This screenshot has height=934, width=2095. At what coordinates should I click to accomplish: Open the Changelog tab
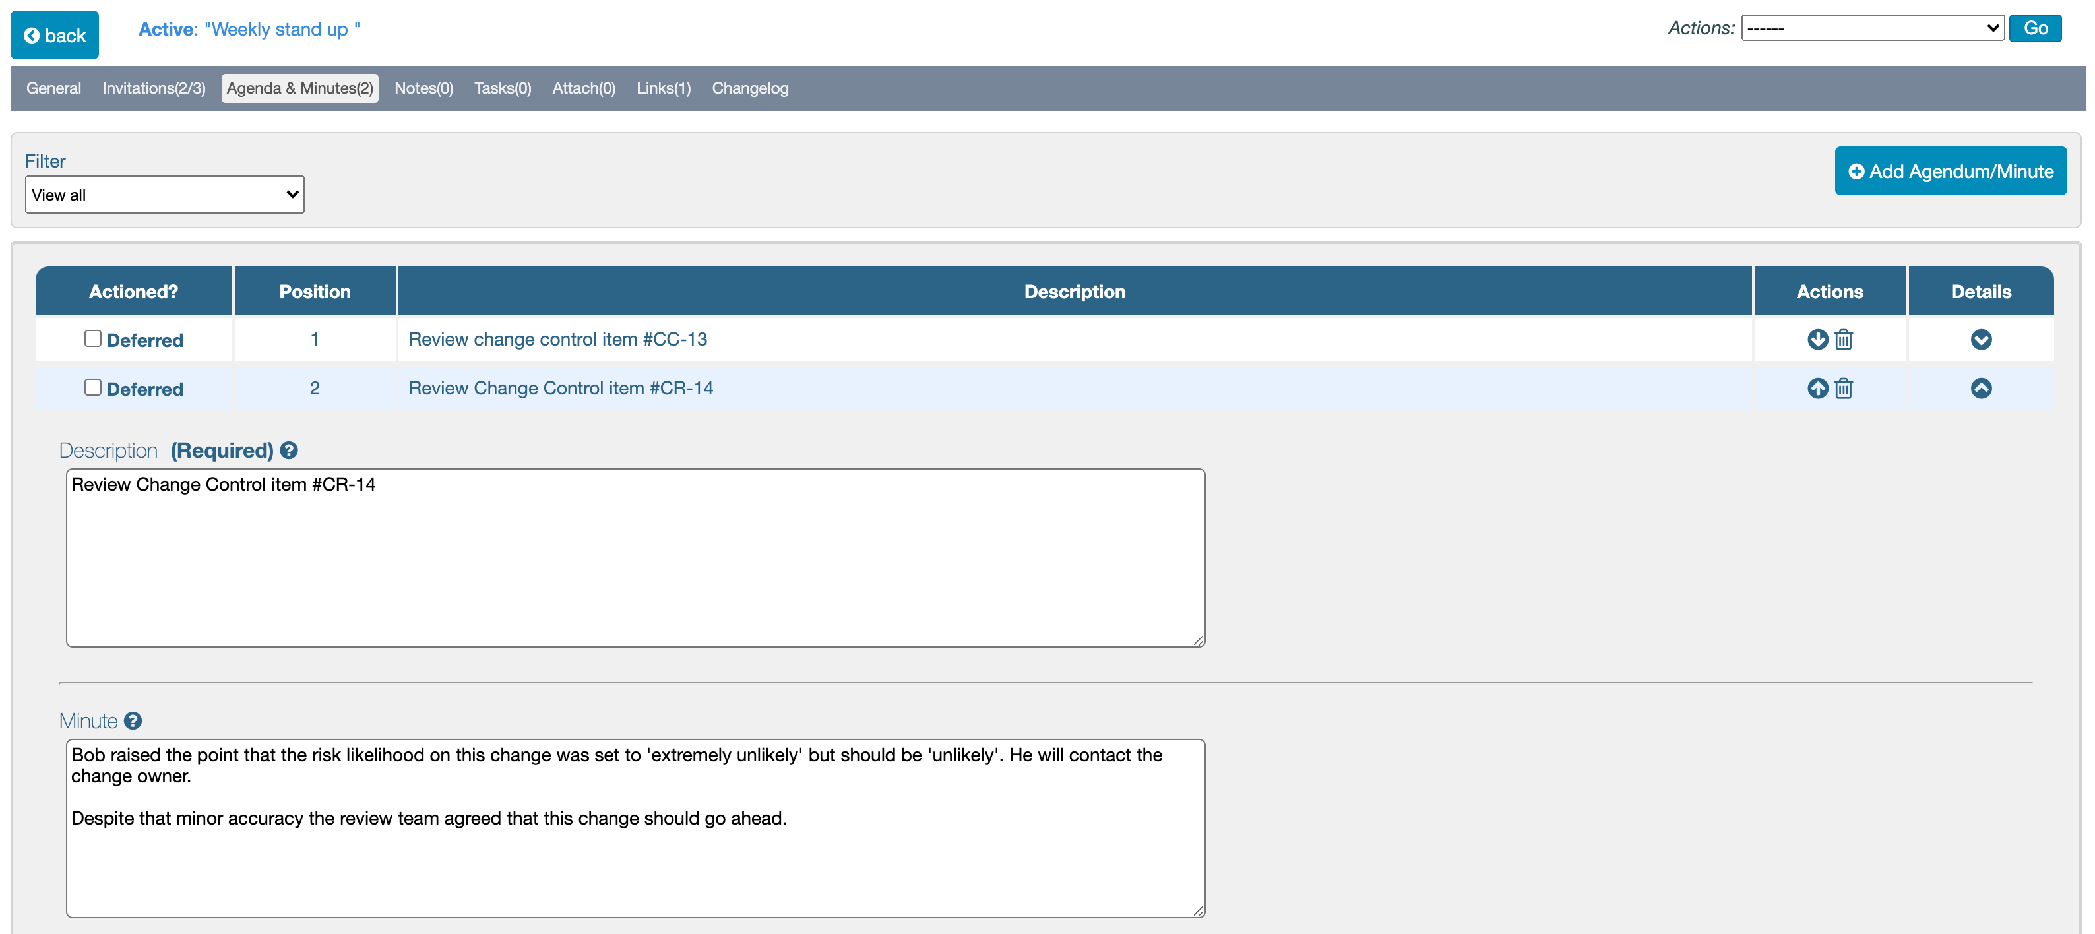tap(749, 88)
